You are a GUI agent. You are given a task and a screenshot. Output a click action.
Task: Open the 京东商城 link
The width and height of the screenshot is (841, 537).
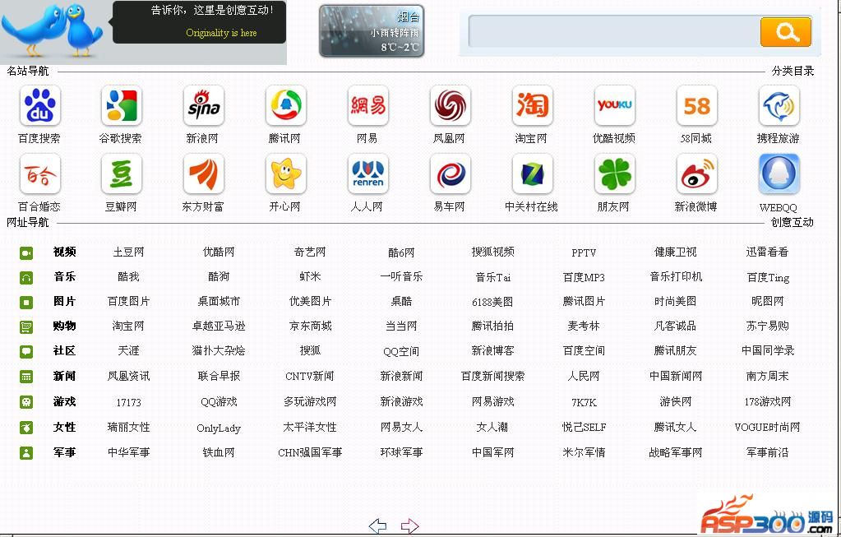point(311,326)
